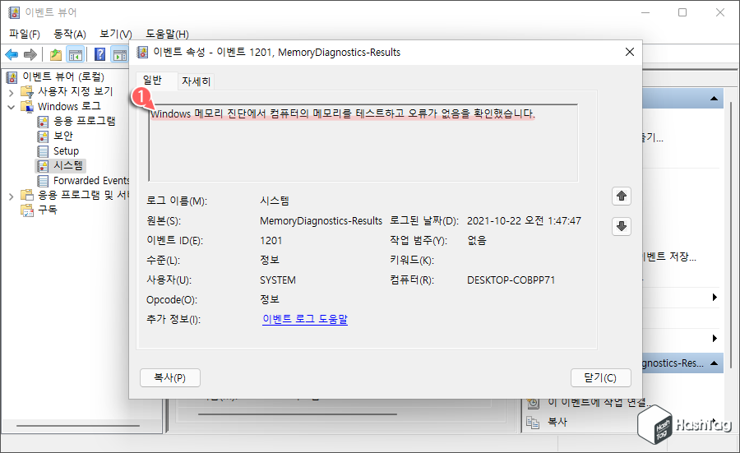The width and height of the screenshot is (740, 453).
Task: Select the user value SYSTEM
Action: pos(278,280)
